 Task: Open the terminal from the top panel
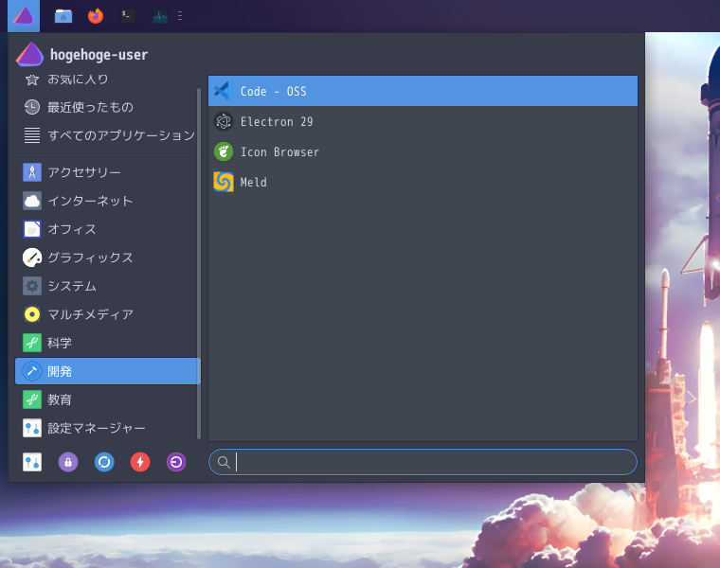point(128,16)
